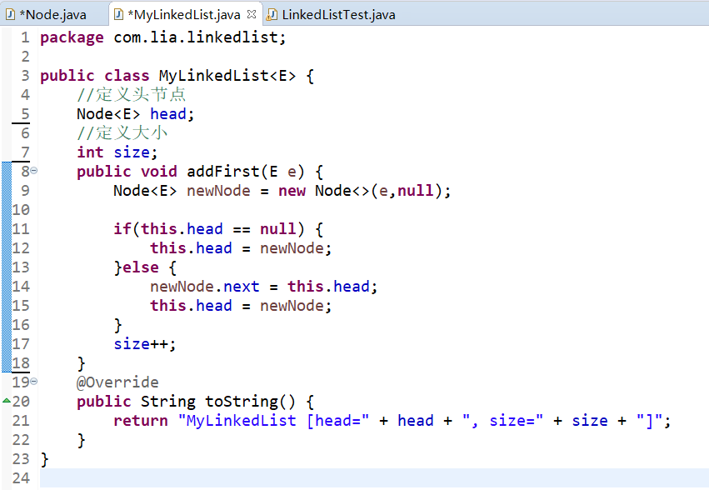Click line number 24 in the gutter
This screenshot has width=709, height=490.
(x=21, y=477)
